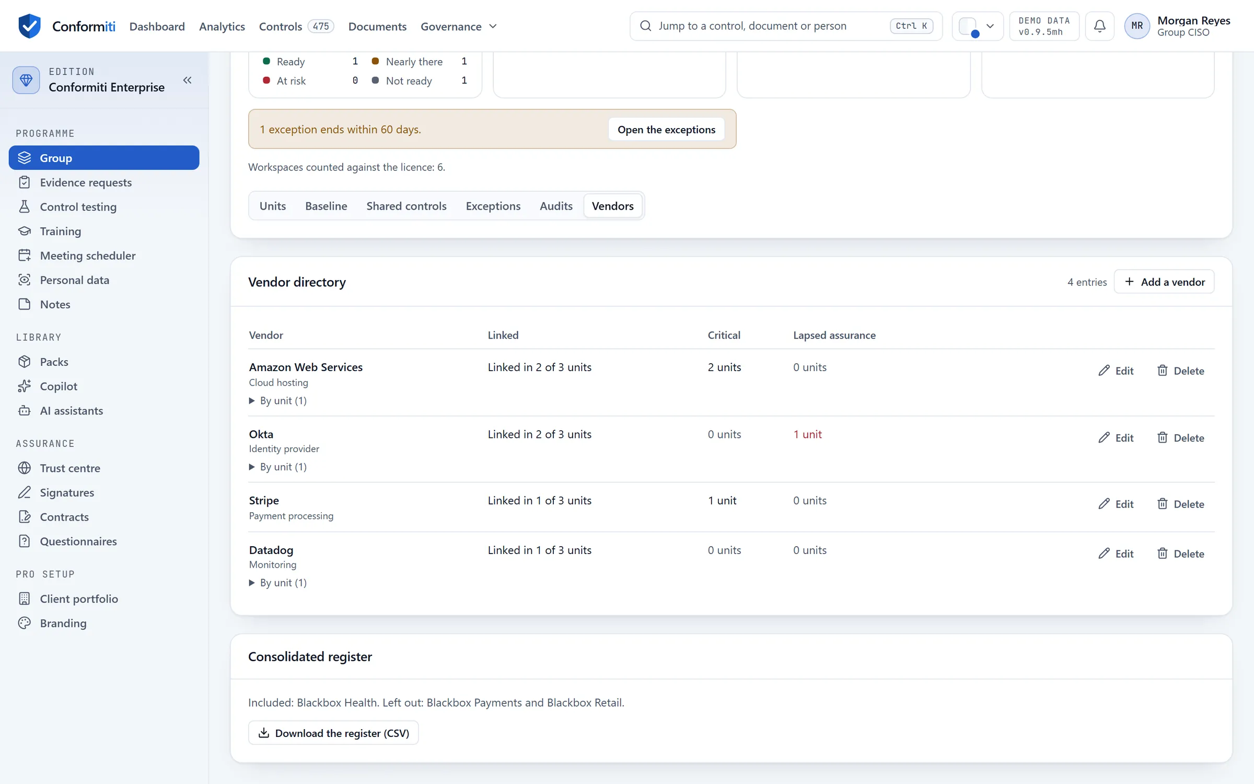1254x784 pixels.
Task: Click Add a vendor button
Action: point(1164,282)
